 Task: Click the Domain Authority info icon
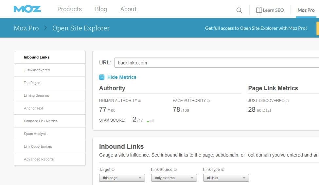point(140,101)
